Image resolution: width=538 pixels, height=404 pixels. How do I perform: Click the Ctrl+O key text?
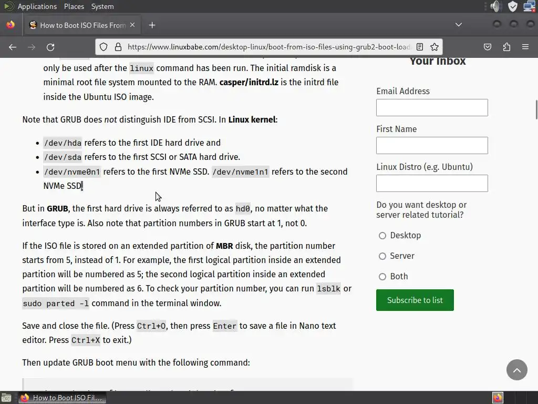coord(151,326)
